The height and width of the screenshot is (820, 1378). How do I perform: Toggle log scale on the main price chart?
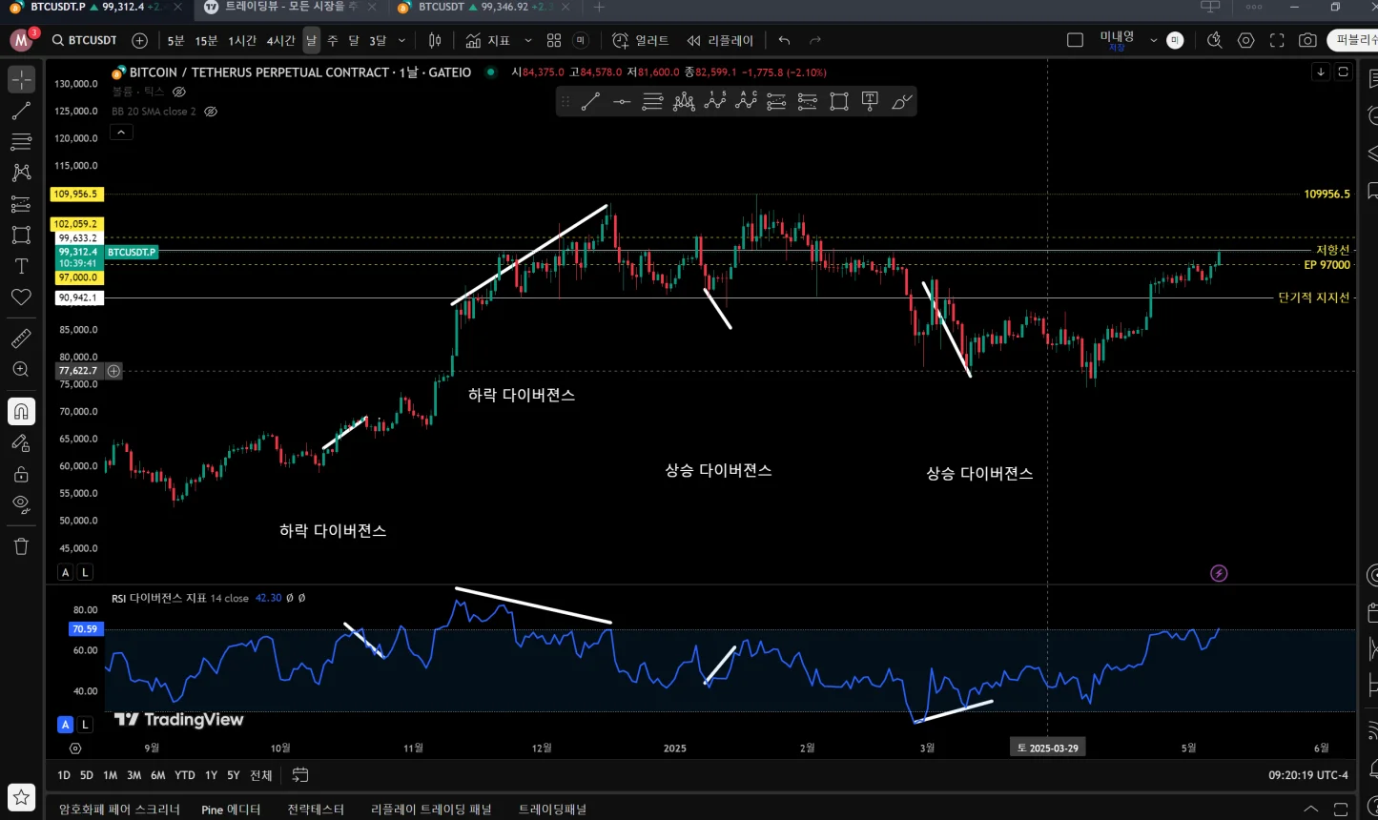(x=85, y=572)
